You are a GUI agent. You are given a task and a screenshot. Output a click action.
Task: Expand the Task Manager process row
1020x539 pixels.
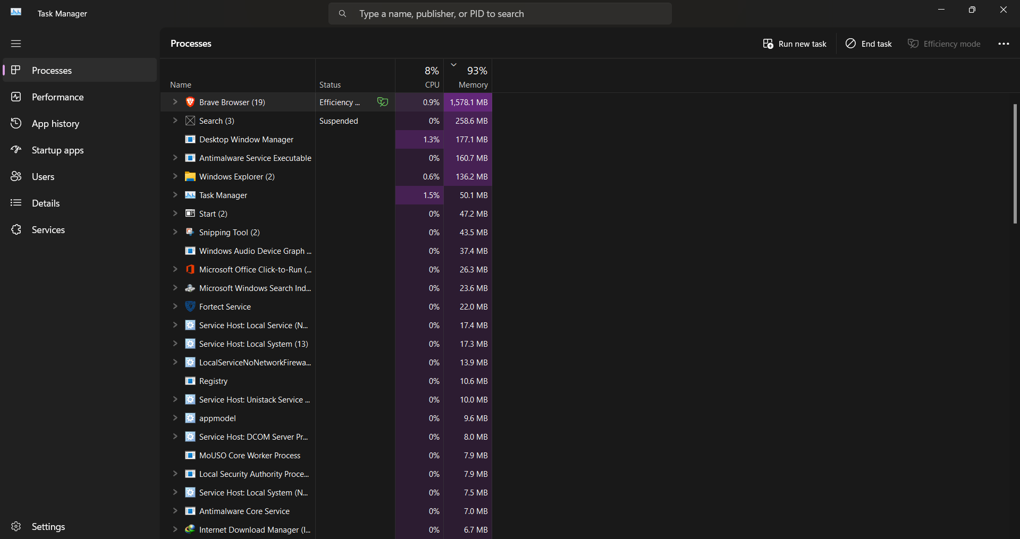(175, 195)
